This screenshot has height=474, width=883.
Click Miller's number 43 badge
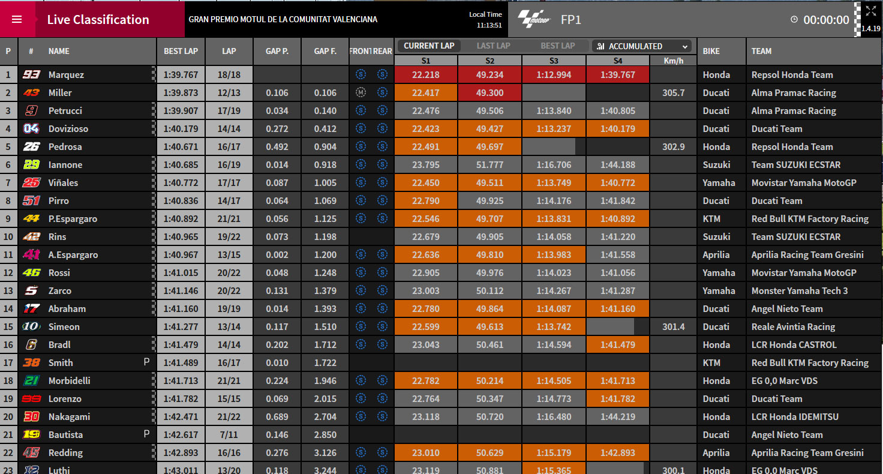coord(31,92)
